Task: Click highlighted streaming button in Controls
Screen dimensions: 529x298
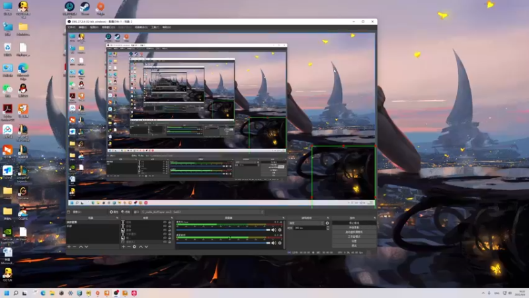Action: 354,223
